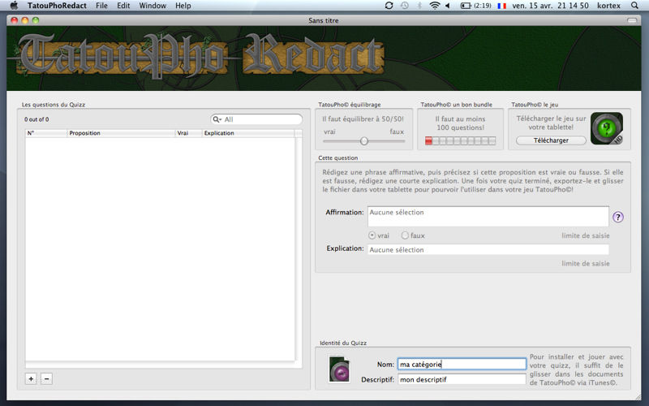Open Time Machine menu bar icon

404,6
